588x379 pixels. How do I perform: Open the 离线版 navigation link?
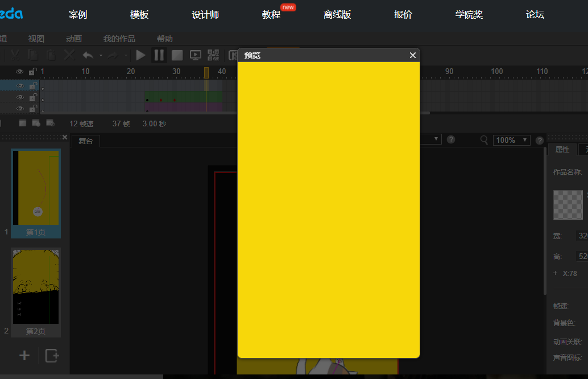coord(337,15)
